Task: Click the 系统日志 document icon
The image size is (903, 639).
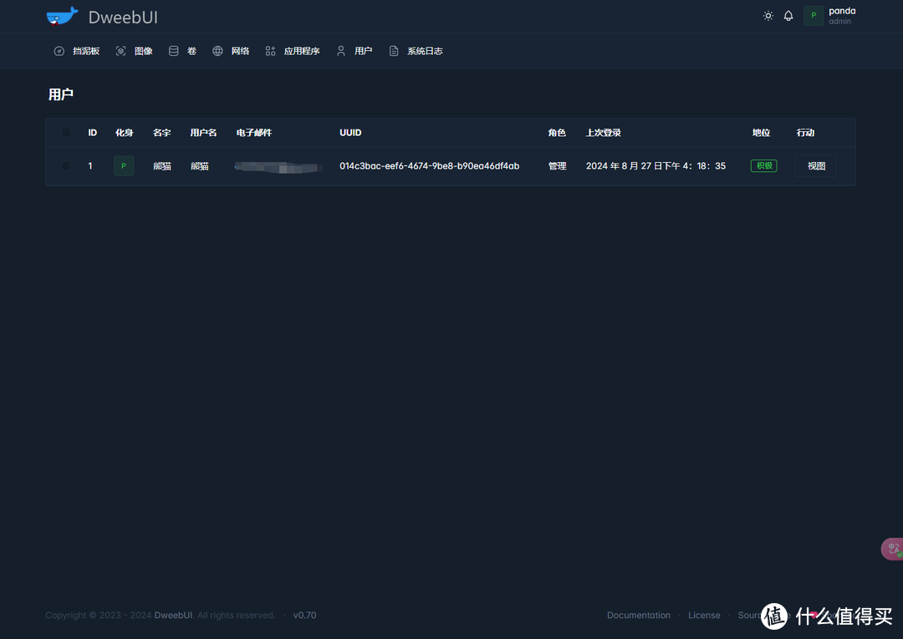Action: tap(394, 51)
